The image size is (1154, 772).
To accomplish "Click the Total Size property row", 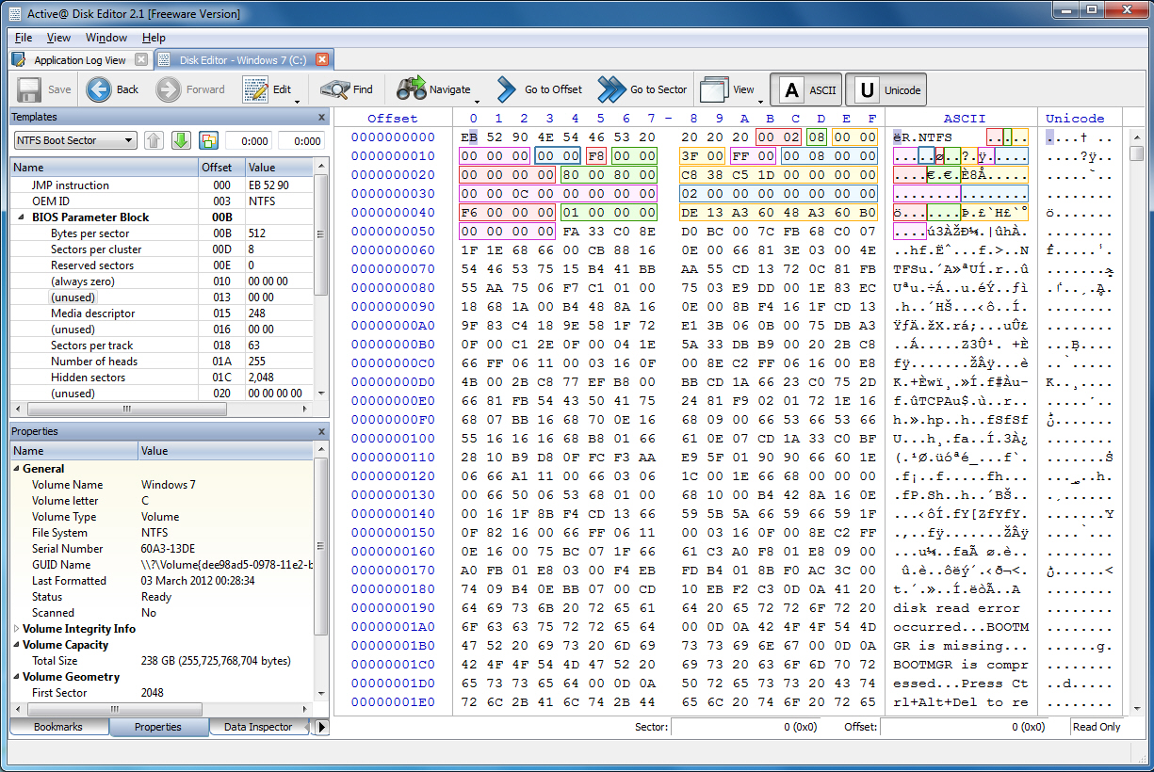I will [162, 661].
